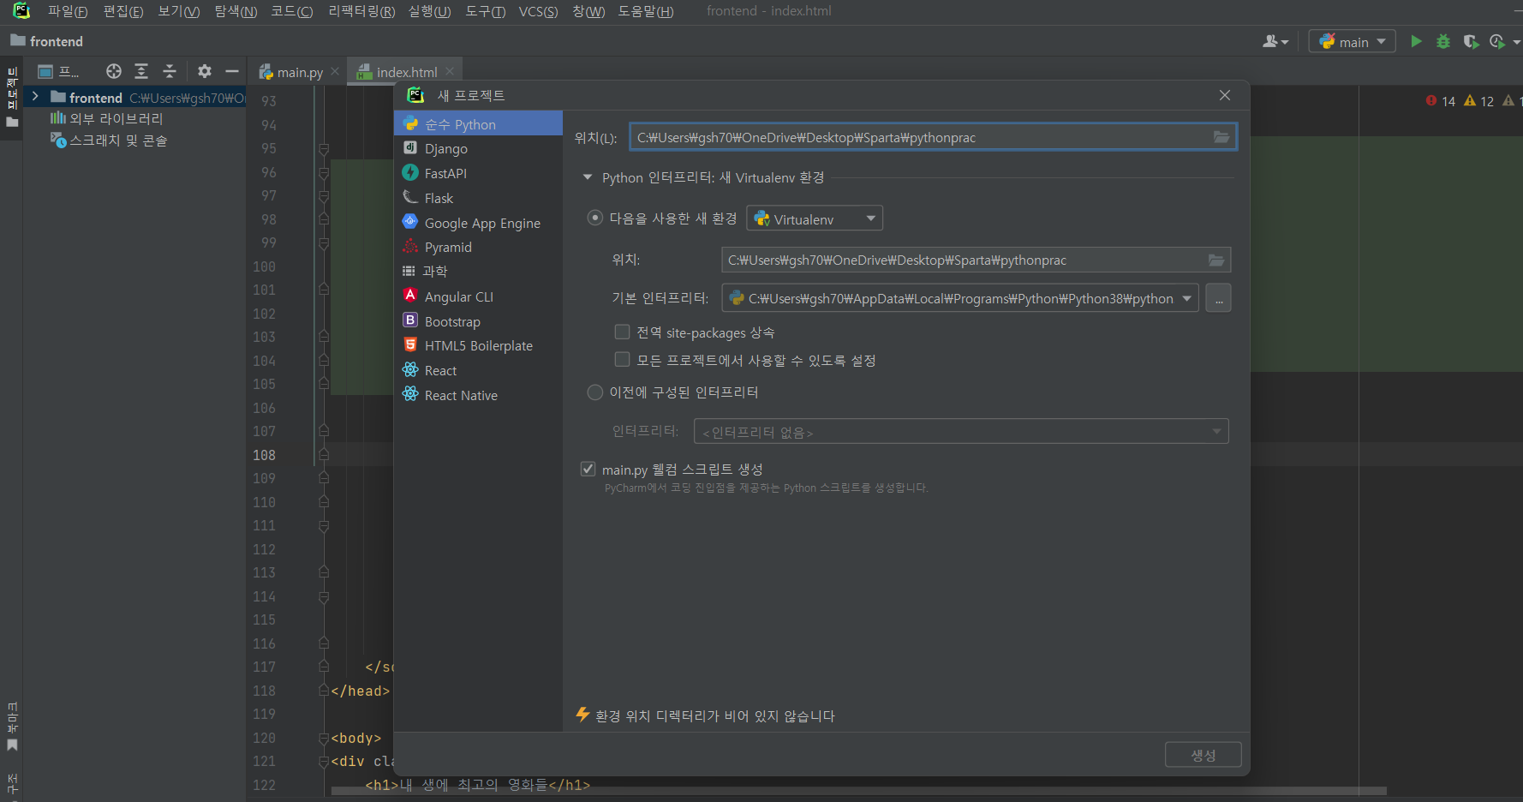Run with coverage shield icon

[x=1471, y=41]
